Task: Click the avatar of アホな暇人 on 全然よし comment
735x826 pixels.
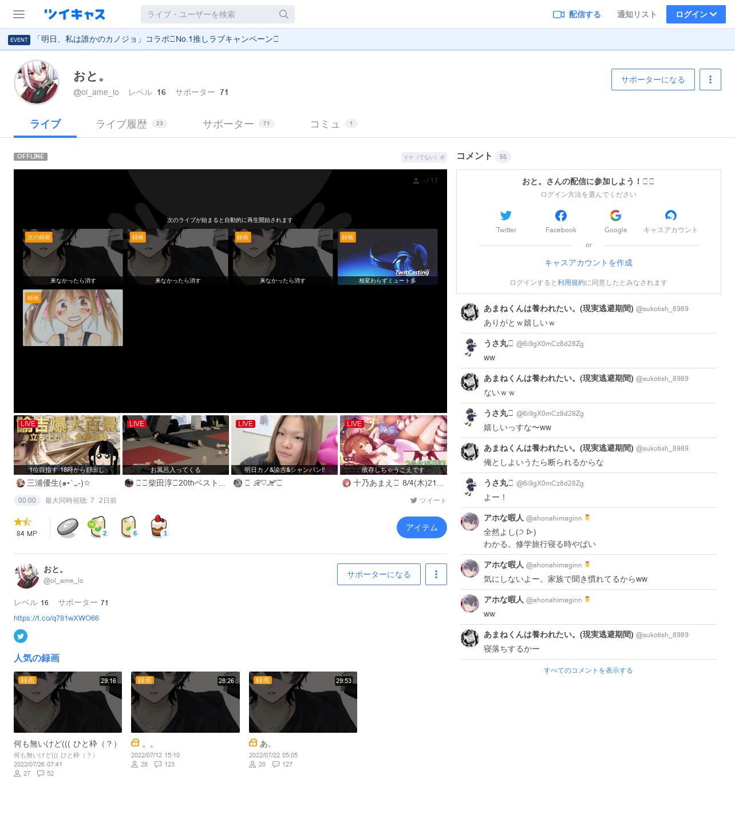Action: point(470,522)
